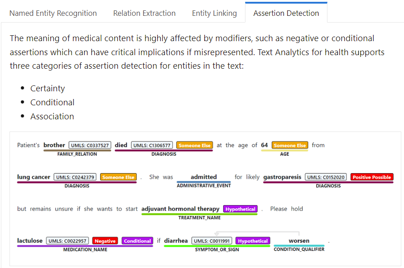Click the Assertion Detection tab
The image size is (404, 268).
pos(286,13)
